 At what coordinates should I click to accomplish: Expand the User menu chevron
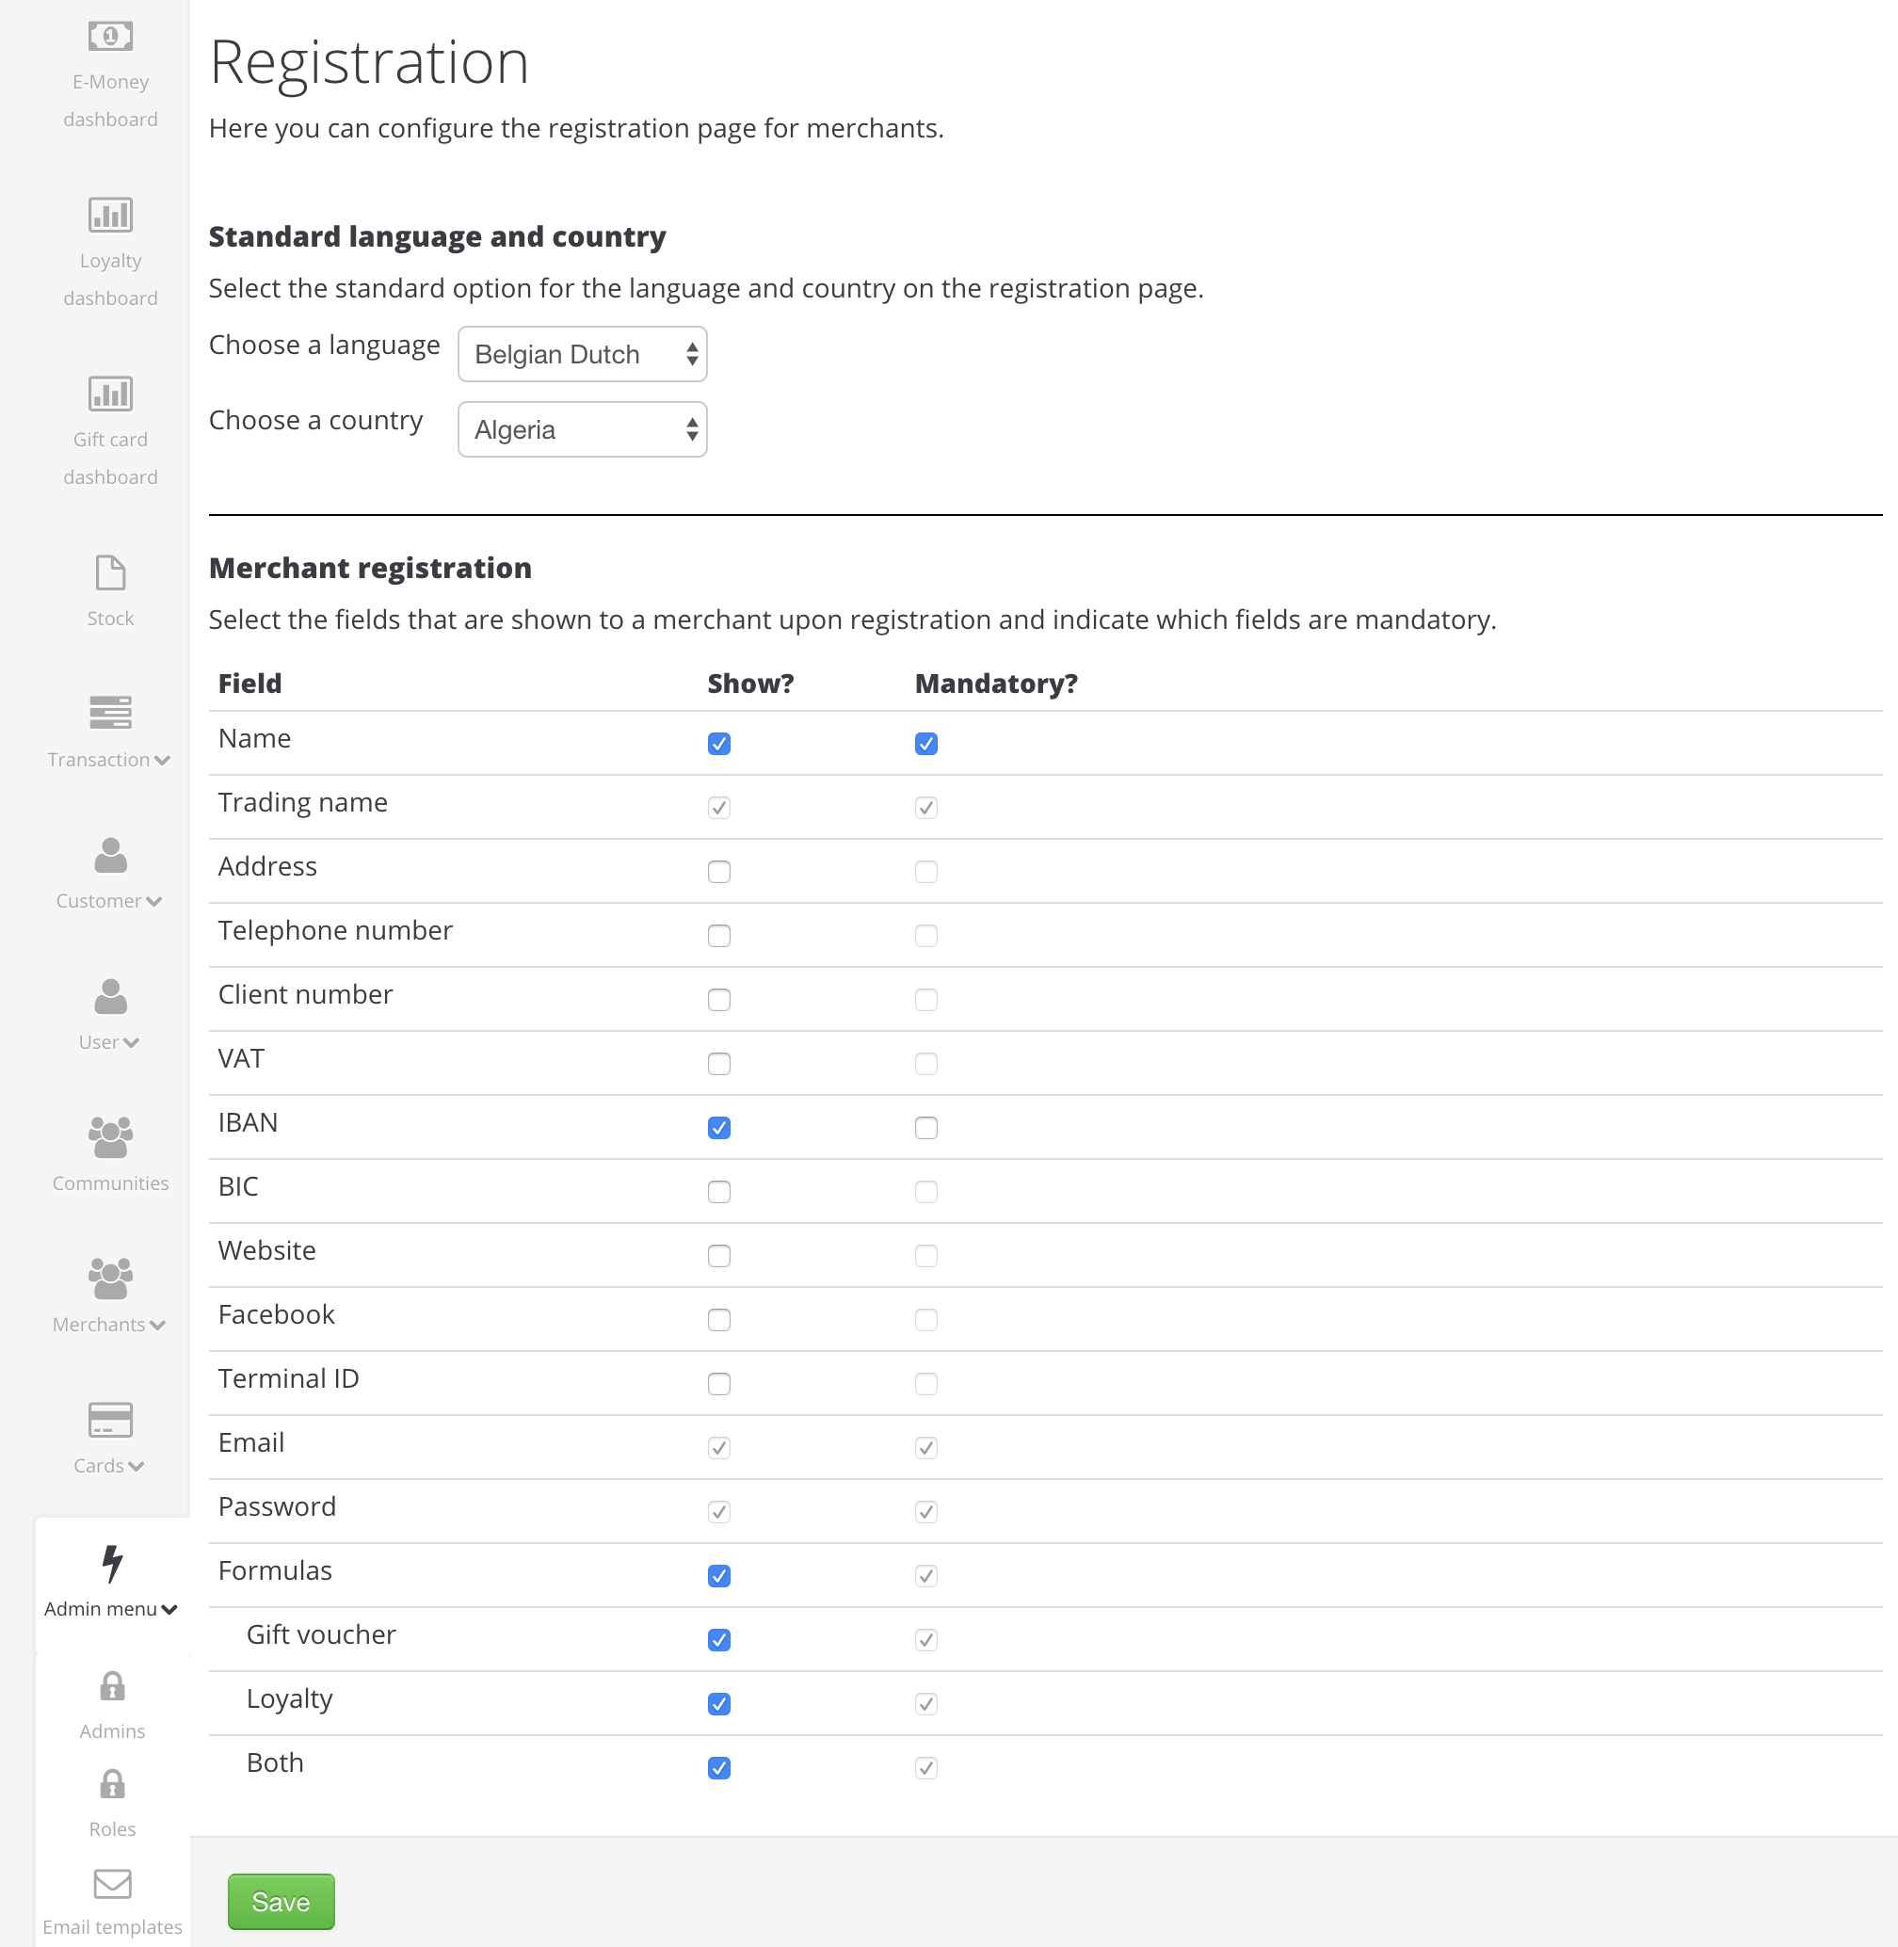(132, 1044)
